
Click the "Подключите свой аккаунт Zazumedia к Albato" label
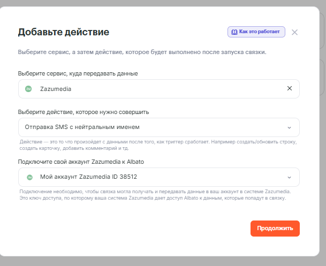(81, 162)
